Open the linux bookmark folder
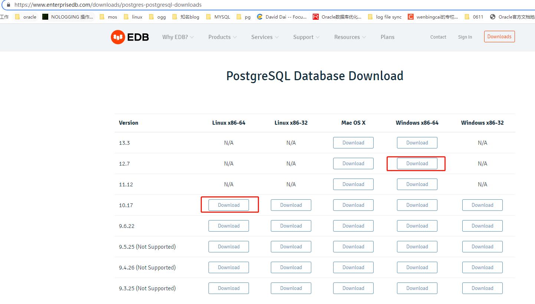Image resolution: width=535 pixels, height=304 pixels. (133, 17)
